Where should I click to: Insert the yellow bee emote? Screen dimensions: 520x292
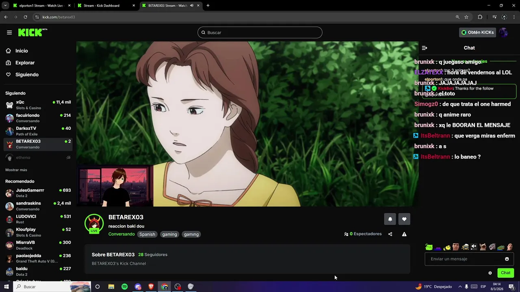[447, 247]
